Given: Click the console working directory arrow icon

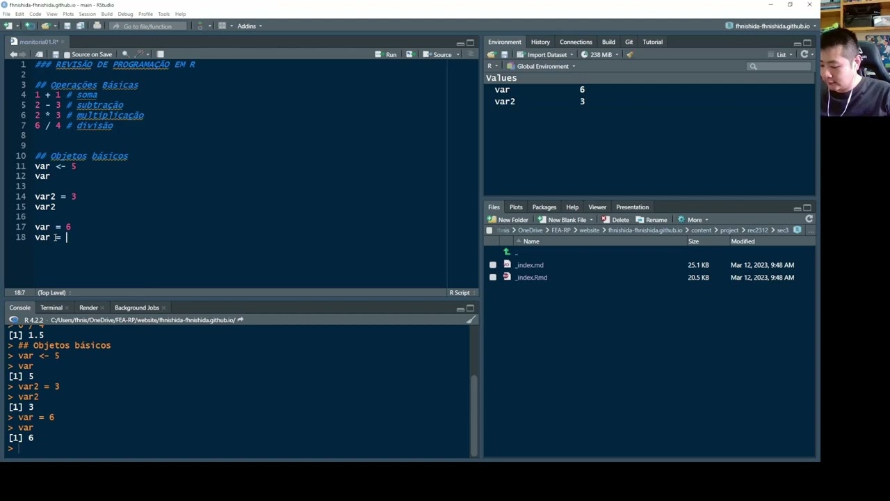Looking at the screenshot, I should [241, 320].
